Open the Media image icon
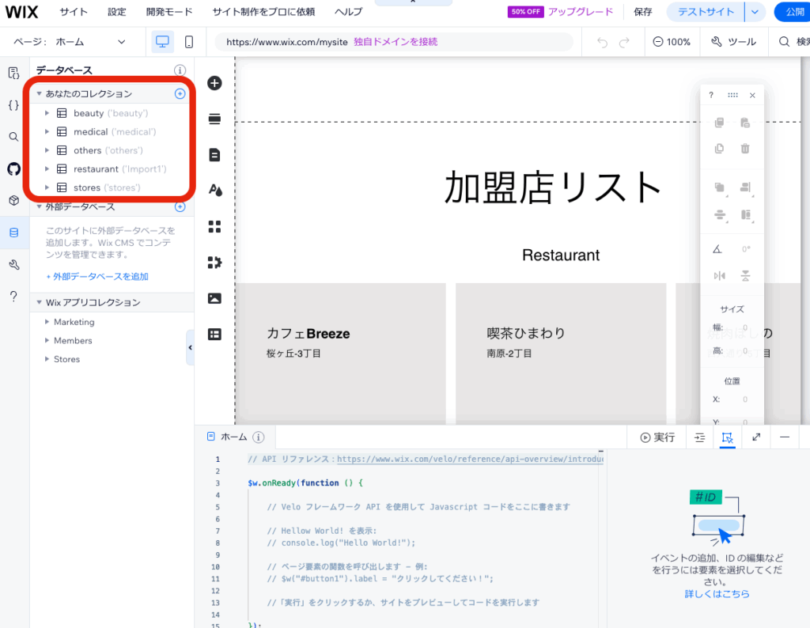 pyautogui.click(x=214, y=298)
